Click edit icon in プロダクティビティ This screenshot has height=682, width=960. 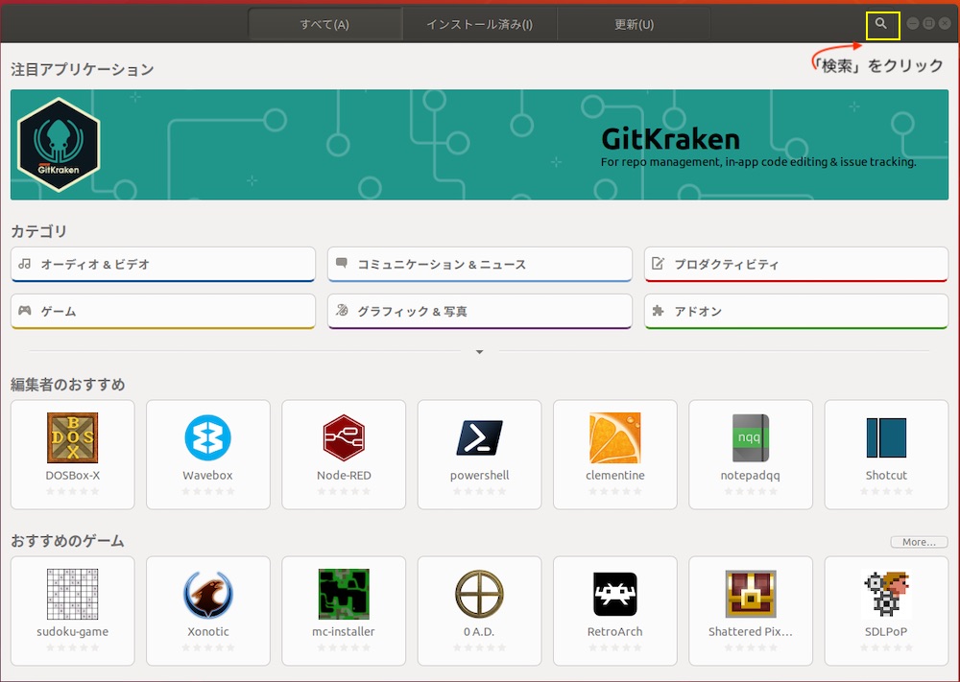[659, 263]
